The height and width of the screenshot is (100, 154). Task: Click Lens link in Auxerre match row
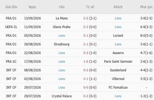pos(62,53)
